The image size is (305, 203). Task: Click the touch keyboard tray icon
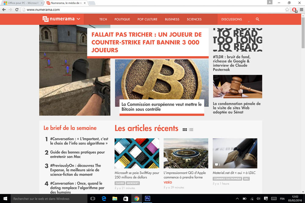pos(274,198)
